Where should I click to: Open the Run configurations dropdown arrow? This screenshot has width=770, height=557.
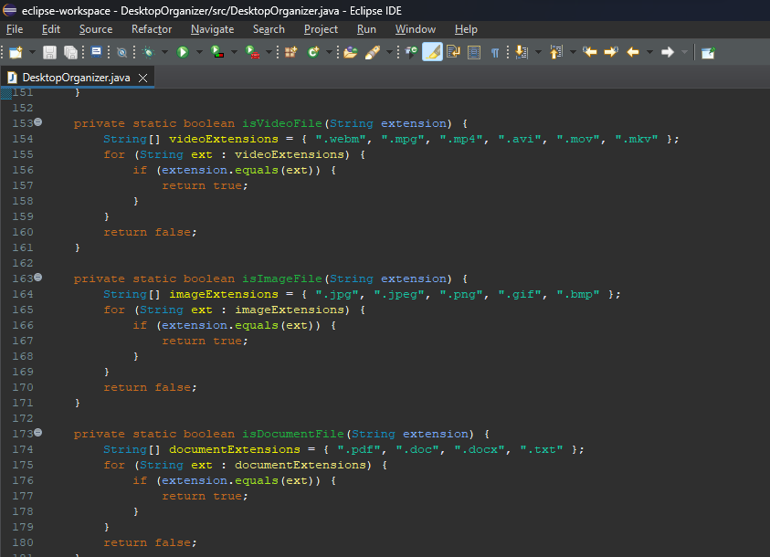[199, 52]
